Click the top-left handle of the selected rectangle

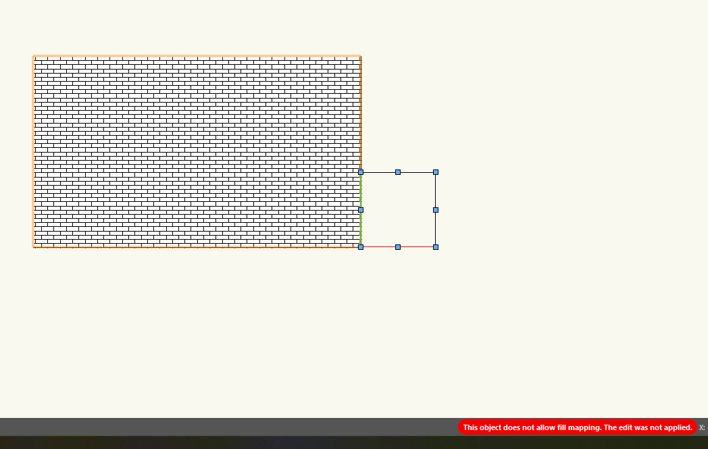pos(361,172)
